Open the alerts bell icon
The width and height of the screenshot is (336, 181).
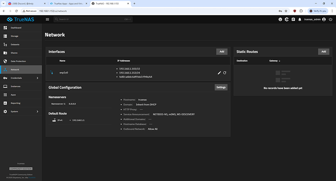(299, 19)
